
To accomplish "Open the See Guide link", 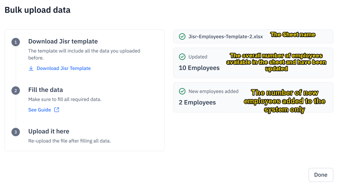I will (x=39, y=109).
